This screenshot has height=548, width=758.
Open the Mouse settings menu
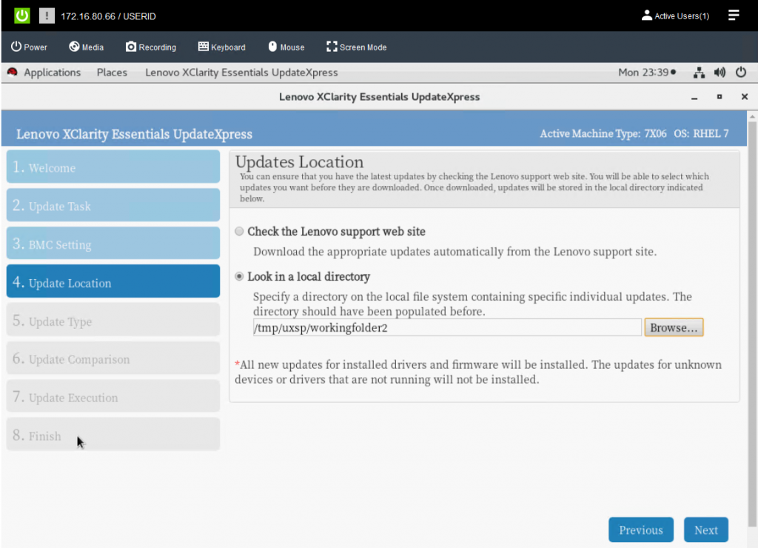click(x=286, y=47)
